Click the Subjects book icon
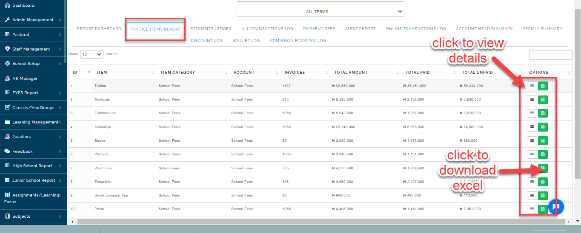Screen dimensions: 581x233 7,216
